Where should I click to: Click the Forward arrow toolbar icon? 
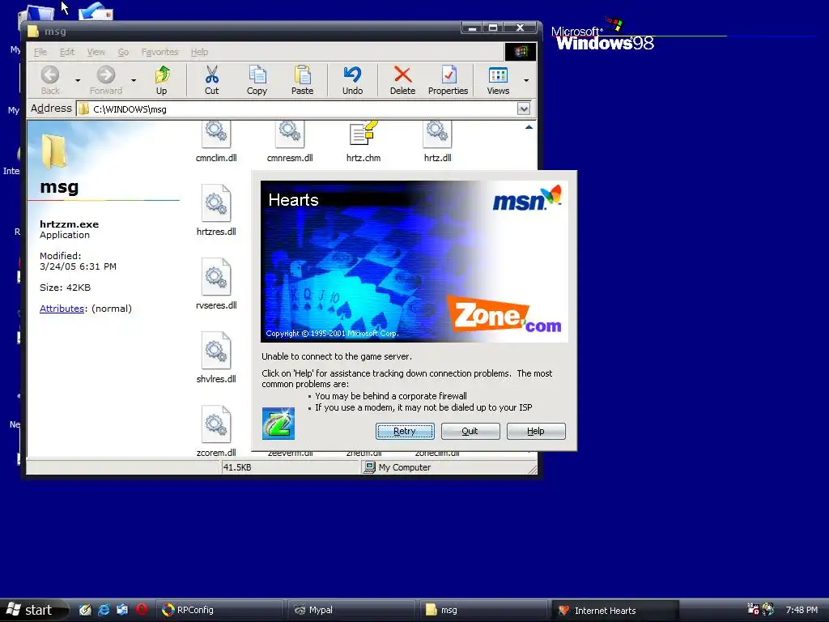(106, 75)
